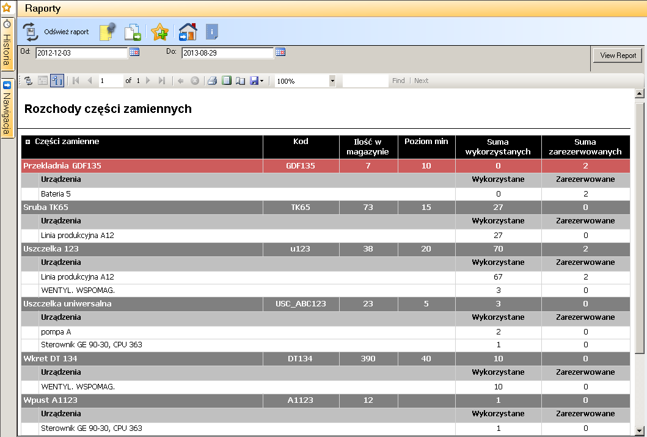Click the export documents icon
Screen dimensions: 647x437
coord(133,32)
